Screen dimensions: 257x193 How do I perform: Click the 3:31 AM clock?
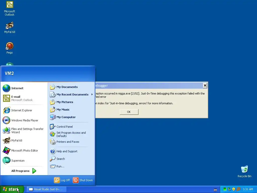pos(248,189)
